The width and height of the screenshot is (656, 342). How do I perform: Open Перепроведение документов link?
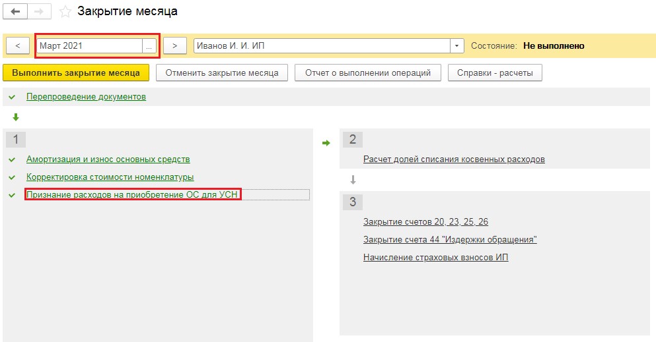(86, 97)
